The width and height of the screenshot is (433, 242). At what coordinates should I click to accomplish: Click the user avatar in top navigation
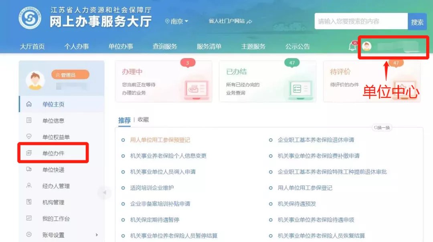[367, 46]
